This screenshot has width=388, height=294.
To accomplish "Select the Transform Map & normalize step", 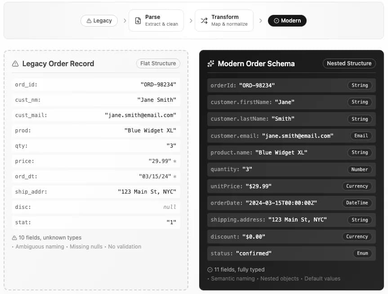I will coord(224,21).
